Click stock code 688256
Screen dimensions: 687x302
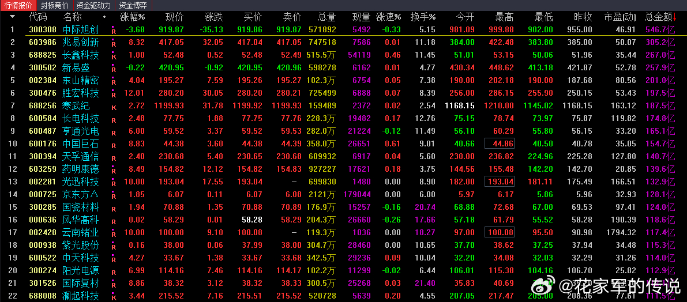(43, 106)
